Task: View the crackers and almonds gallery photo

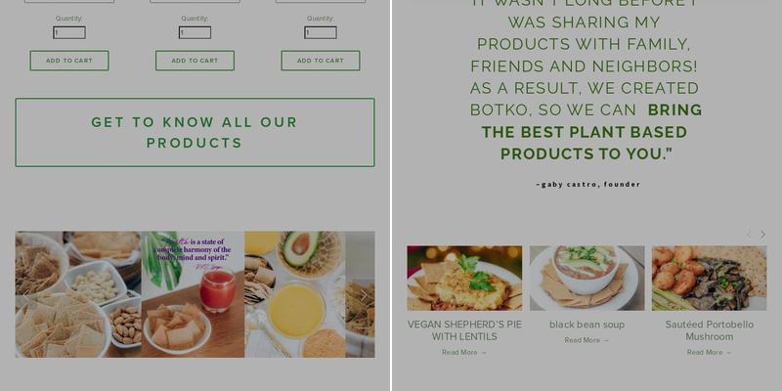Action: [x=78, y=294]
